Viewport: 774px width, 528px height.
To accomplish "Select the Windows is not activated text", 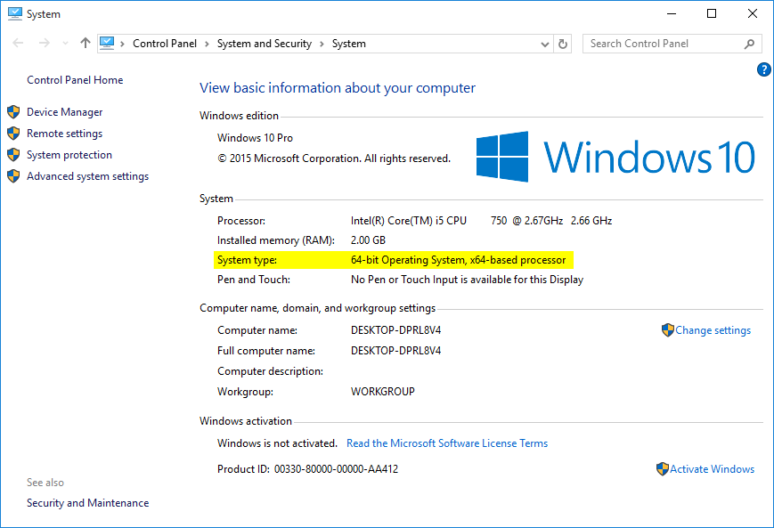I will point(277,443).
